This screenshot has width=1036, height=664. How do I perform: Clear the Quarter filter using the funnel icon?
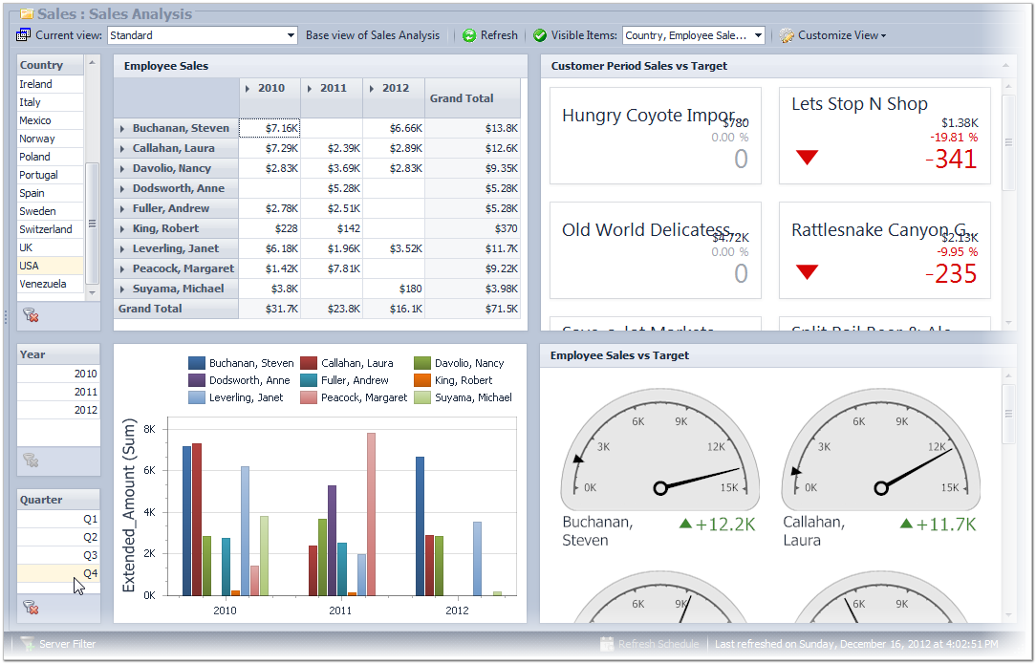[x=30, y=607]
